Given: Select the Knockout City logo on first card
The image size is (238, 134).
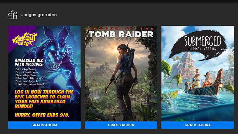Looking at the screenshot, I should (x=25, y=39).
